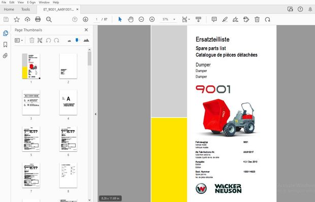
Task: Select page 3 thumbnail
Action: (x=31, y=103)
